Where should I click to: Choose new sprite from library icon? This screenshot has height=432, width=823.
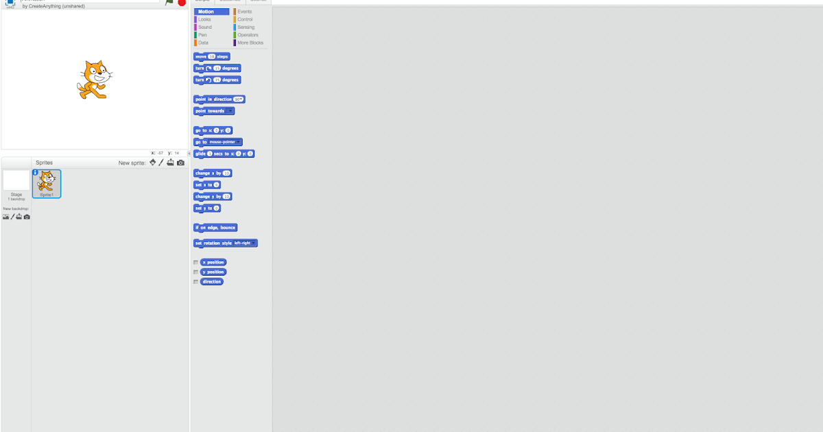click(153, 163)
